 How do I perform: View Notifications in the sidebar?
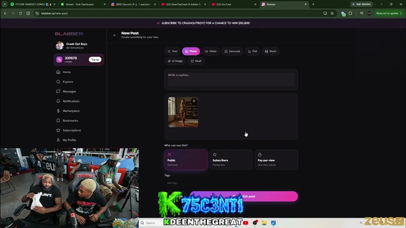[68, 101]
